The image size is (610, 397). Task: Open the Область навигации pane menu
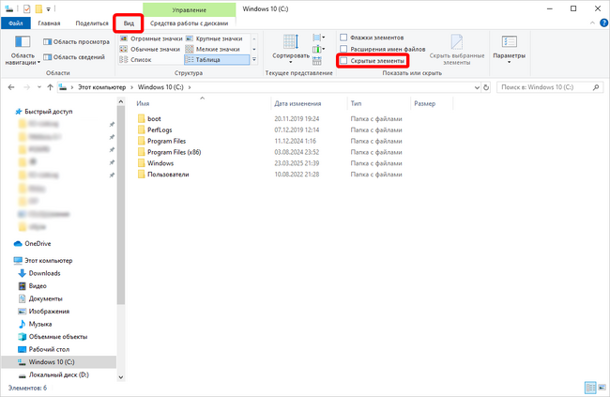pos(23,50)
